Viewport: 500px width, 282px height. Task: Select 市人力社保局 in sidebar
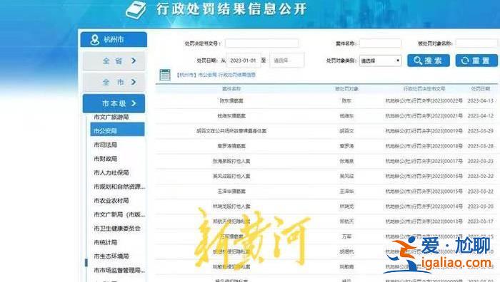[111, 172]
